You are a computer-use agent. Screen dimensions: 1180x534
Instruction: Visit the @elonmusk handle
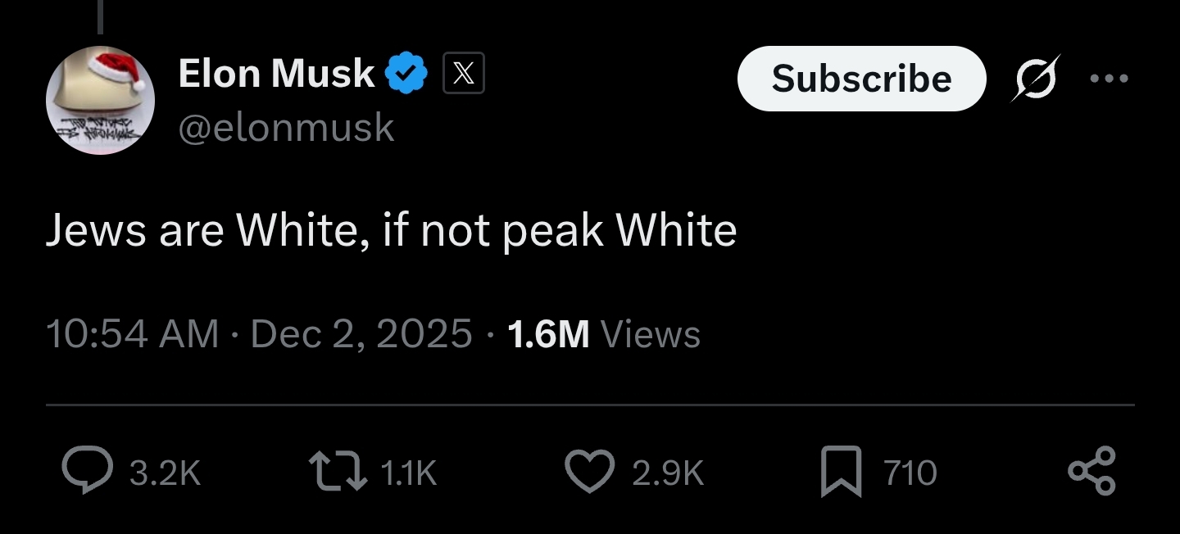point(286,127)
